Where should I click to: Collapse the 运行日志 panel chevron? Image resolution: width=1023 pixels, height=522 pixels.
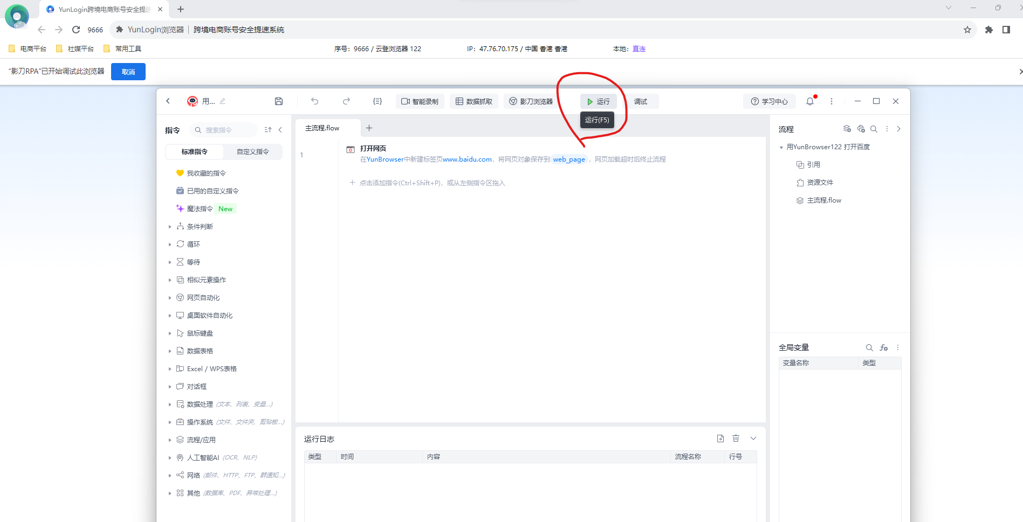(753, 439)
